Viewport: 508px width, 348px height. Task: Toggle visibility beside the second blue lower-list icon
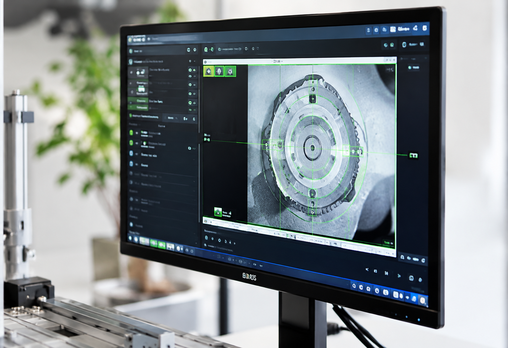(x=137, y=164)
